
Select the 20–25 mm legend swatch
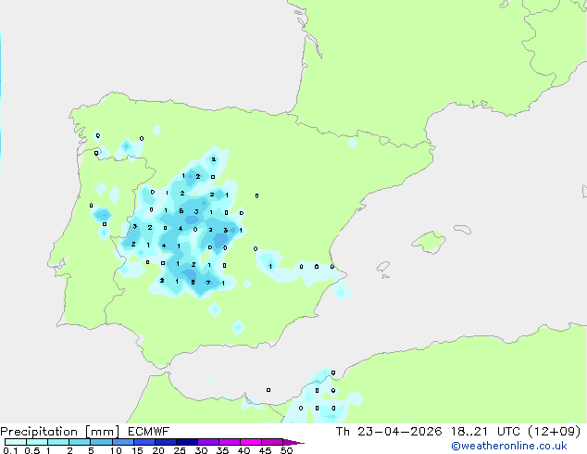(165, 442)
